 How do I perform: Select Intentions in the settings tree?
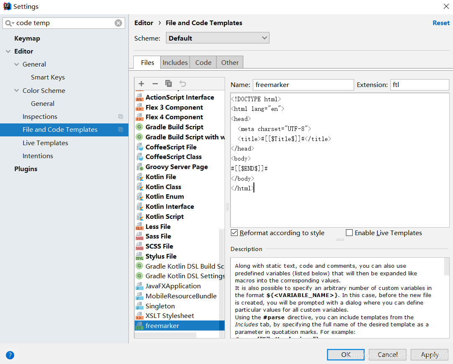tap(38, 156)
